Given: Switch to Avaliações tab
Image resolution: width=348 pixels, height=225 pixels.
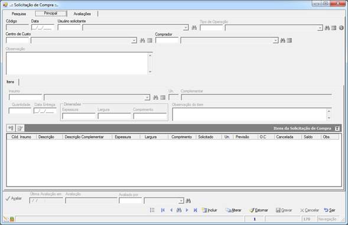Looking at the screenshot, I should coord(82,14).
